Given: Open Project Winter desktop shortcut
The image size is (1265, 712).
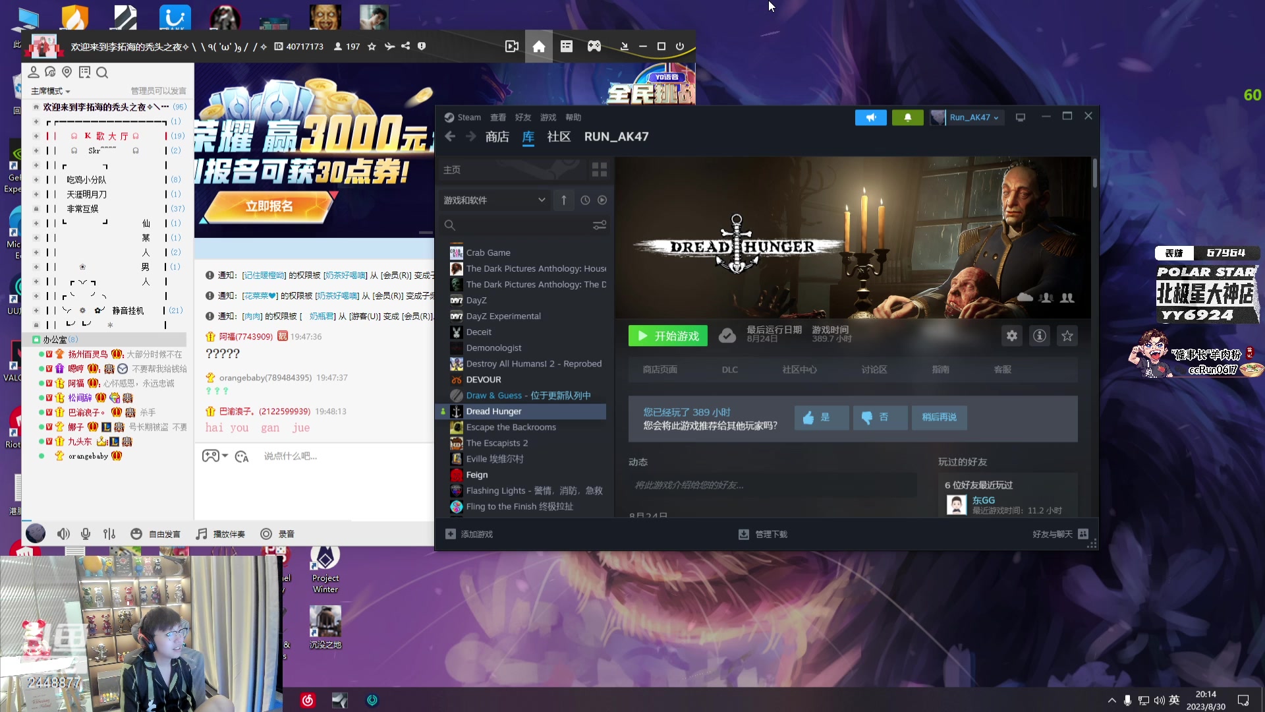Looking at the screenshot, I should (x=325, y=570).
